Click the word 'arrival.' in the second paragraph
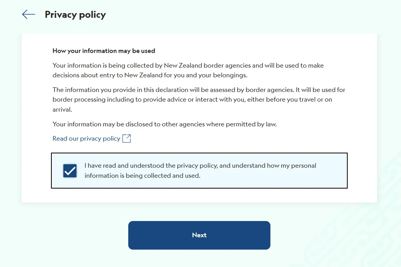 [x=62, y=109]
